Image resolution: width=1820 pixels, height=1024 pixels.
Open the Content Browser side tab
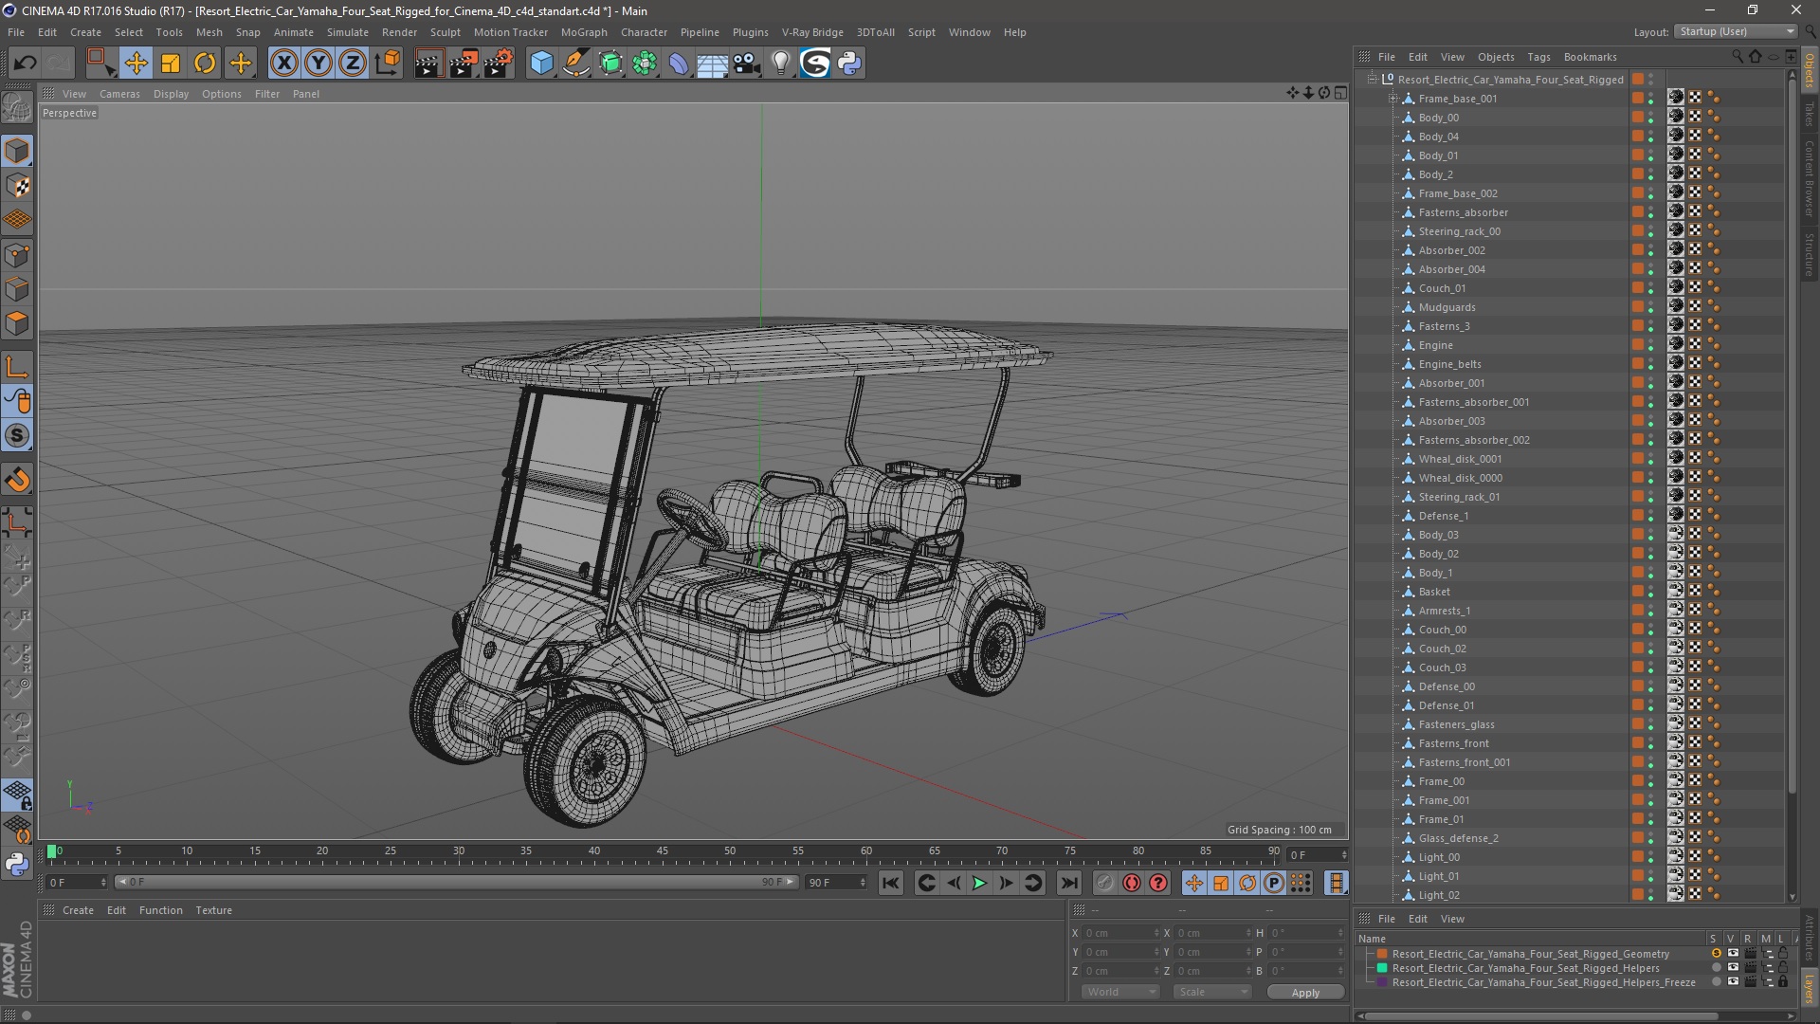tap(1810, 178)
